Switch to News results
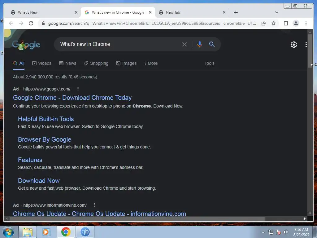Screen dimensions: 317x238 tap(67, 63)
